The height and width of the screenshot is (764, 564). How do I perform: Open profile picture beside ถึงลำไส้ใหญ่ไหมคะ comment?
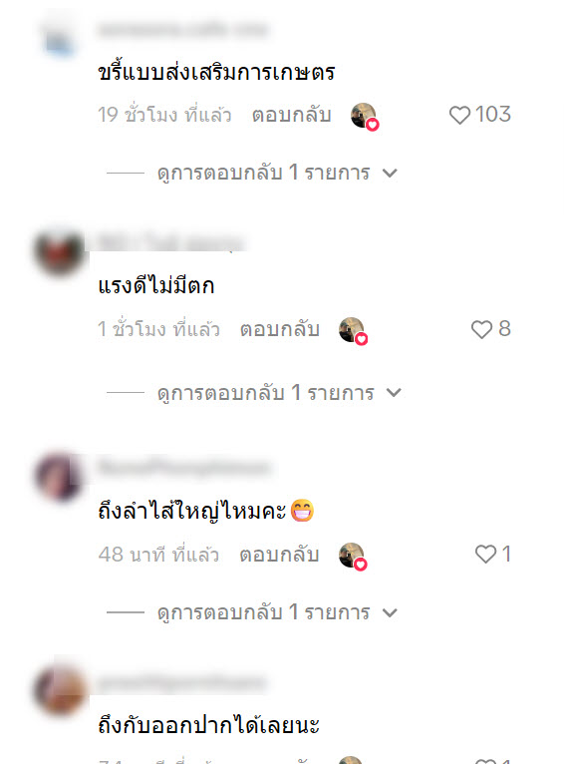tap(60, 477)
